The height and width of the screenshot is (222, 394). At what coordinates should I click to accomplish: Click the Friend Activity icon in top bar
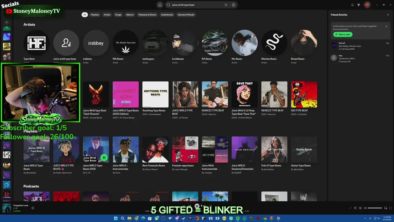(x=359, y=5)
